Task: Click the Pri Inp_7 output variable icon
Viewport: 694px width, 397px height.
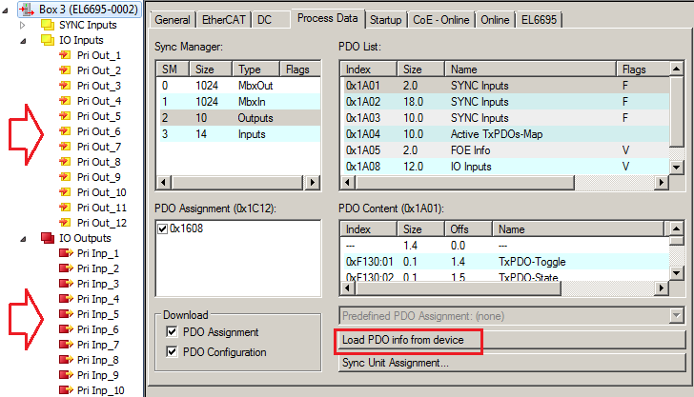Action: (66, 345)
